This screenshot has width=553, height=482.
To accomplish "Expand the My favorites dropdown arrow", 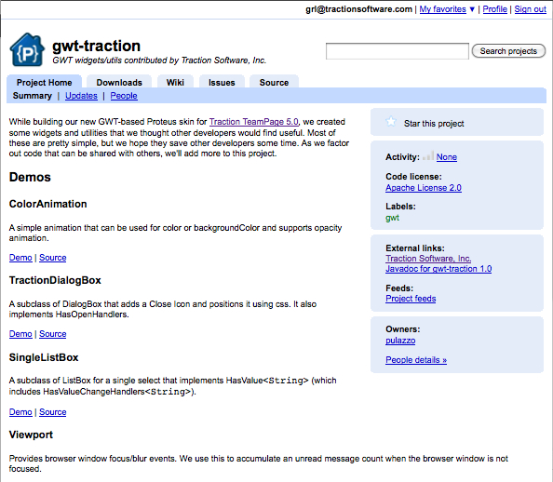I will tap(472, 9).
